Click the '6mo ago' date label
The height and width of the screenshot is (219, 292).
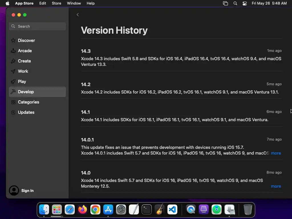click(x=274, y=112)
